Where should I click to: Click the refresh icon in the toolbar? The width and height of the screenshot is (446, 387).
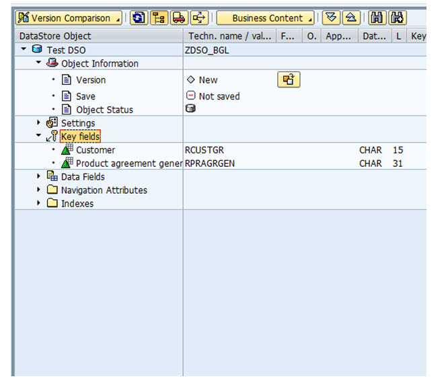point(139,18)
